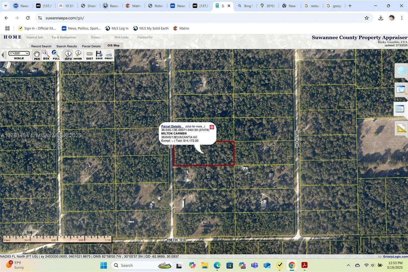Viewport: 408px width, 272px height.
Task: Close the parcel info popup with red X
Action: tap(212, 127)
